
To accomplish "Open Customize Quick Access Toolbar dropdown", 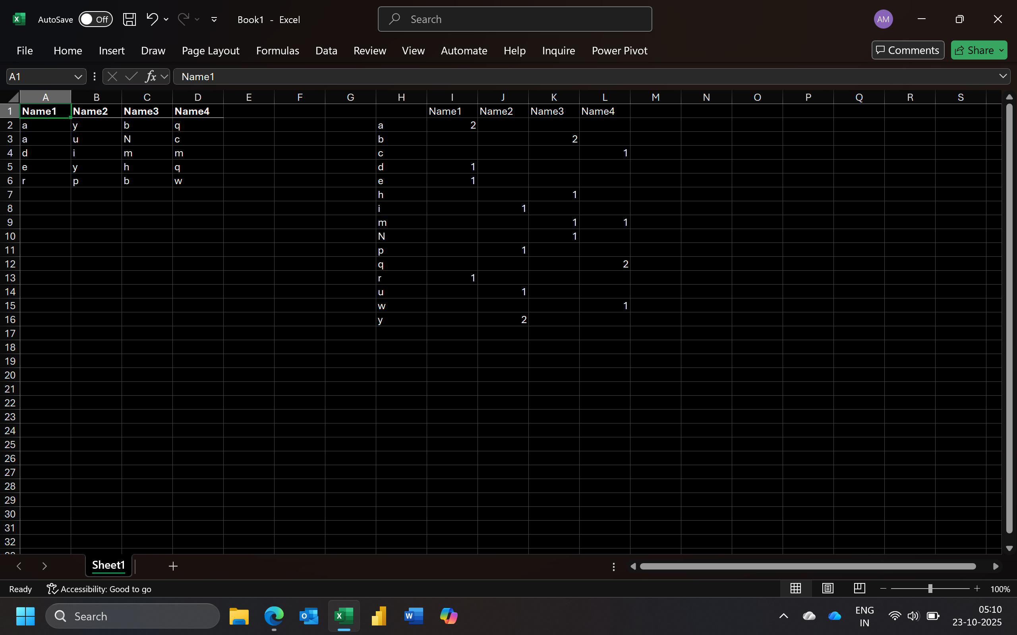I will (214, 19).
